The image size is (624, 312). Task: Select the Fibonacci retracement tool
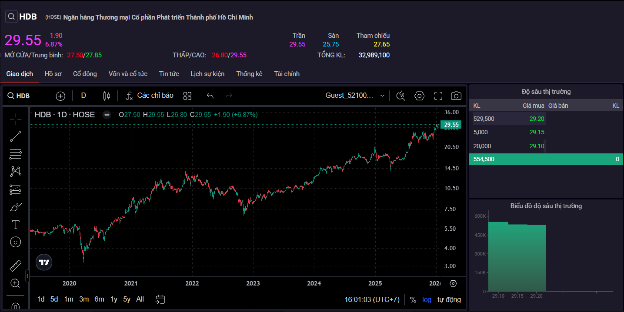pyautogui.click(x=16, y=154)
